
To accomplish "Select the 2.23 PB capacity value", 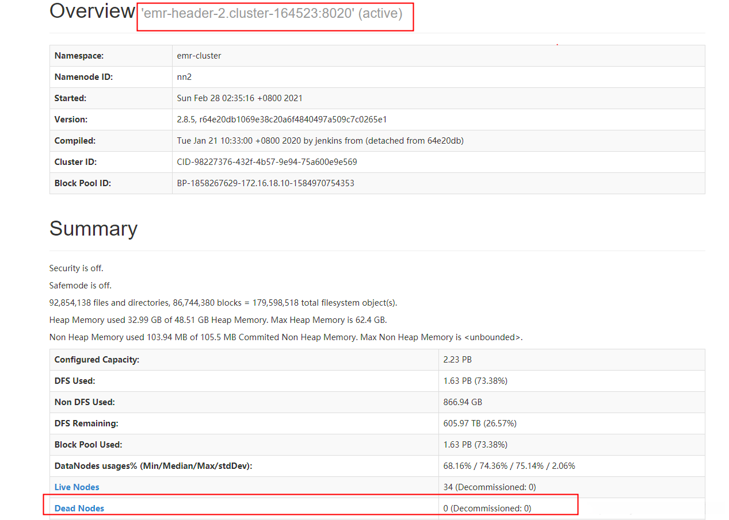I will click(x=457, y=360).
